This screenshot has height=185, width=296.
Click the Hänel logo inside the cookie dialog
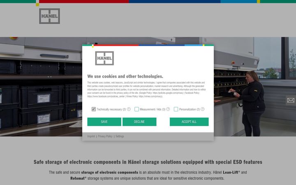pyautogui.click(x=104, y=58)
